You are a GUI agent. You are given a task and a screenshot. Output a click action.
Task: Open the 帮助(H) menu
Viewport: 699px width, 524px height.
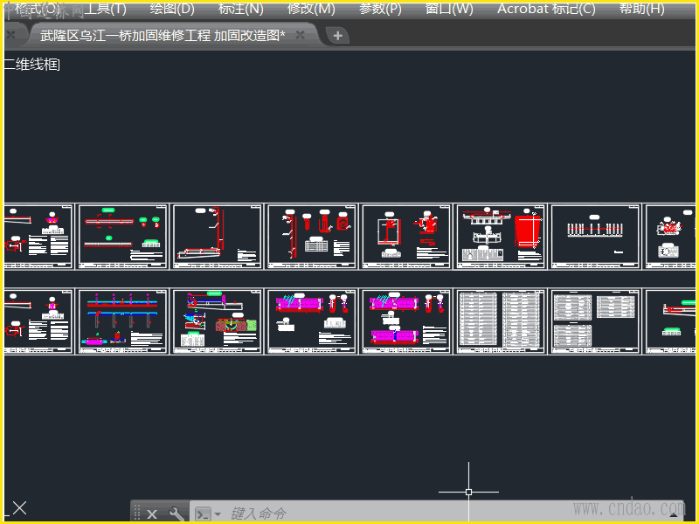click(x=642, y=9)
